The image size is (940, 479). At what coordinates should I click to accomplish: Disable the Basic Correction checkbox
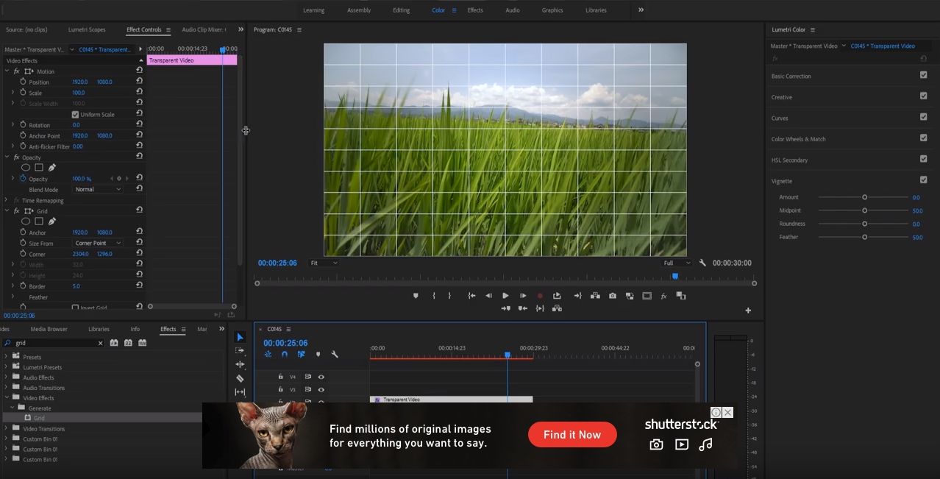pos(923,75)
